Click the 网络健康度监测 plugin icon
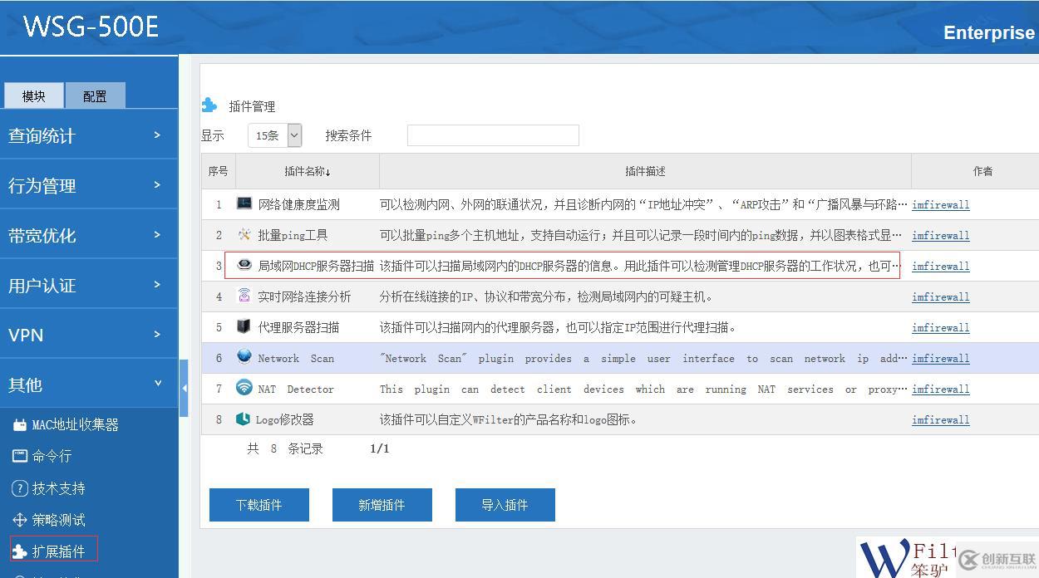The width and height of the screenshot is (1039, 578). click(x=241, y=203)
